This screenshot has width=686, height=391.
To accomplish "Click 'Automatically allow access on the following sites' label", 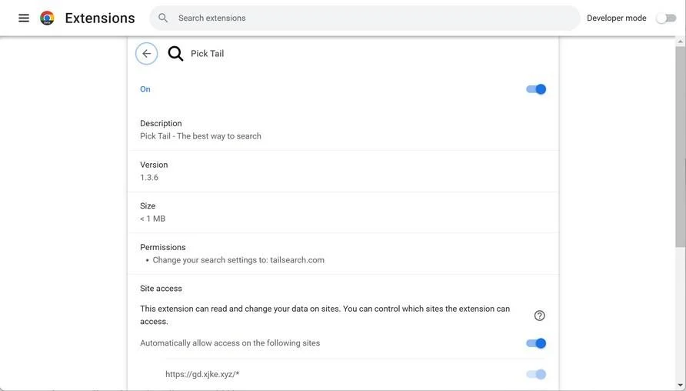I will click(230, 343).
